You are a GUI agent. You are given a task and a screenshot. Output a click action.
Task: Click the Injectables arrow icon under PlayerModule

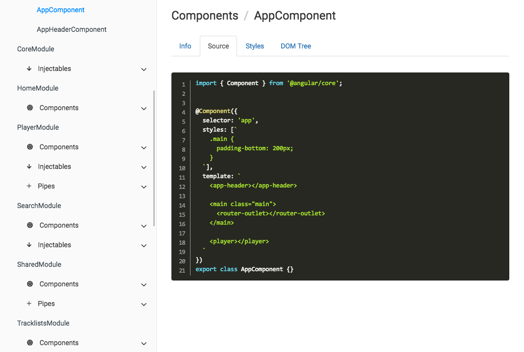(x=29, y=166)
